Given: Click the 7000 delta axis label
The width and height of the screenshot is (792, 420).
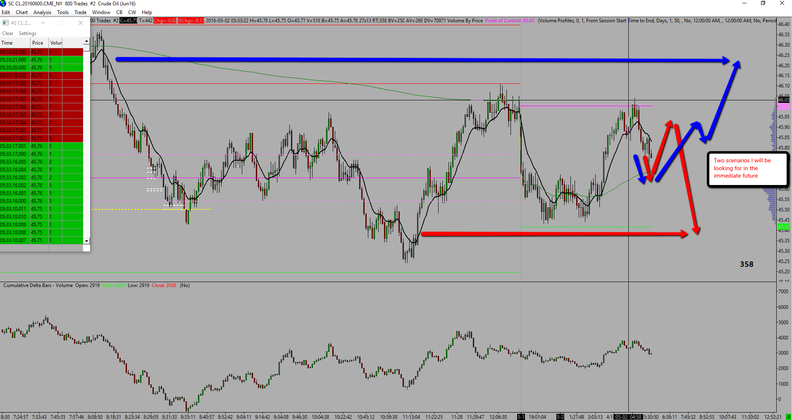Looking at the screenshot, I should click(x=783, y=292).
